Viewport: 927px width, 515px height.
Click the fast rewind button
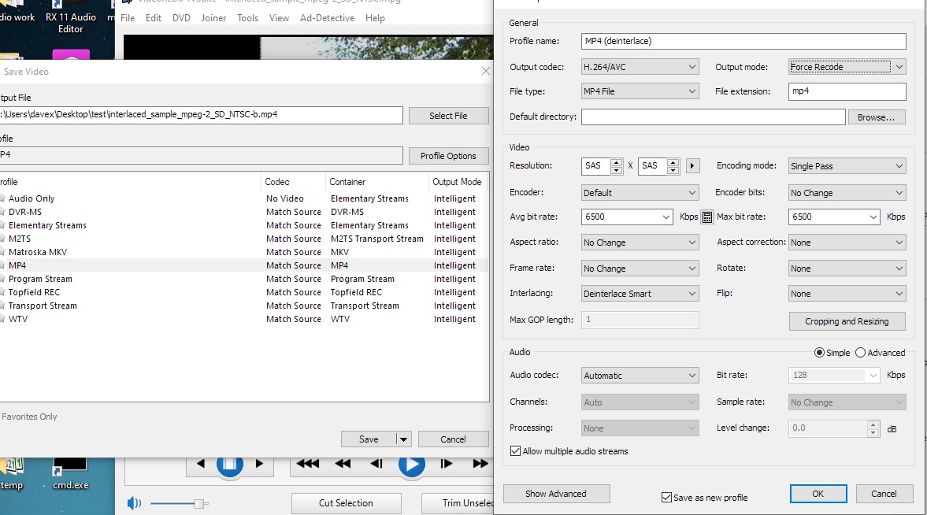pos(343,464)
